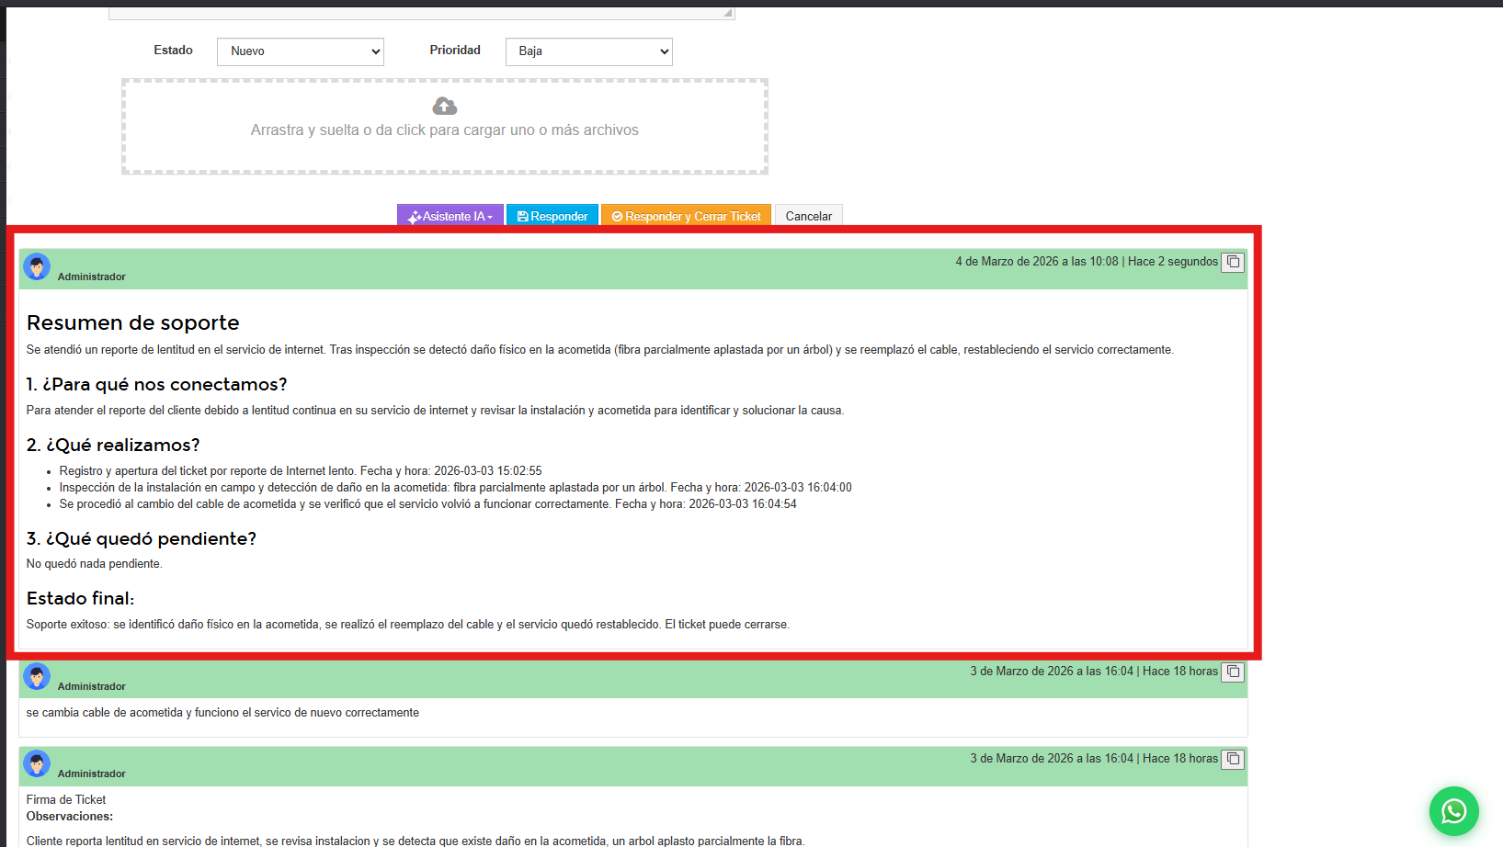
Task: Click the textarea resize handle
Action: pos(727,13)
